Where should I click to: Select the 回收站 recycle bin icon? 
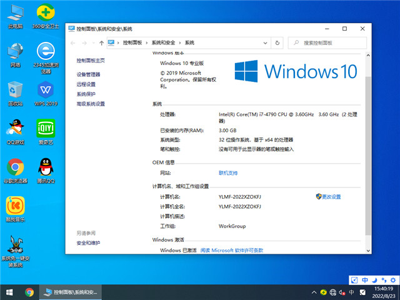[15, 94]
